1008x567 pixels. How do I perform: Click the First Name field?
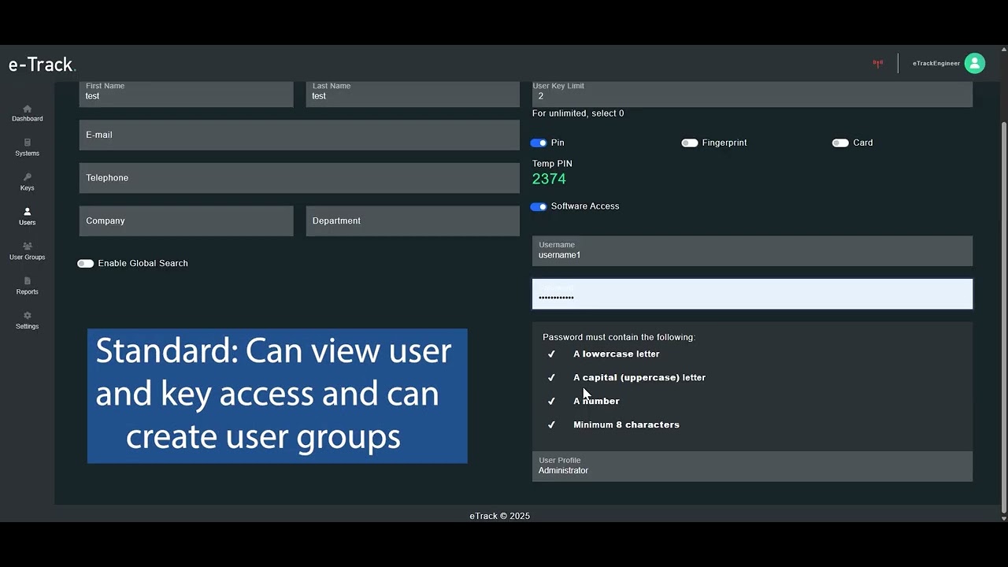[186, 94]
